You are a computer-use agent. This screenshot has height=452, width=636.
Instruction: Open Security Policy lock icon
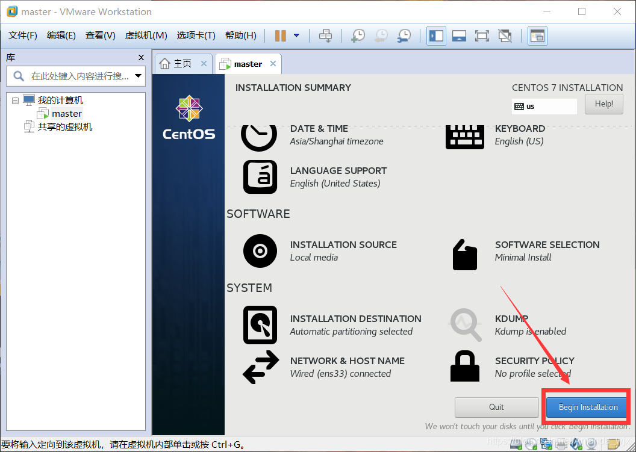(465, 366)
